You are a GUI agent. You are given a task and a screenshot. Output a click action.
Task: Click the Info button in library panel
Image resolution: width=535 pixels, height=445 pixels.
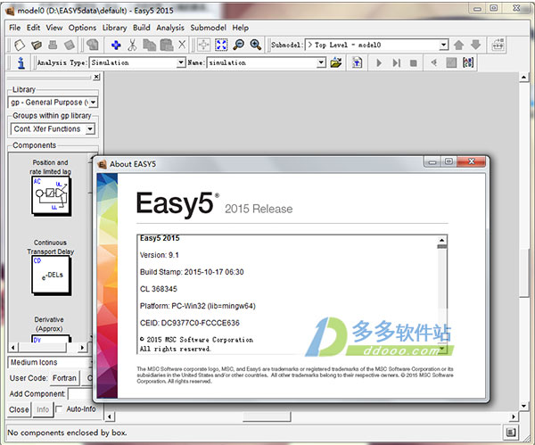pos(43,409)
